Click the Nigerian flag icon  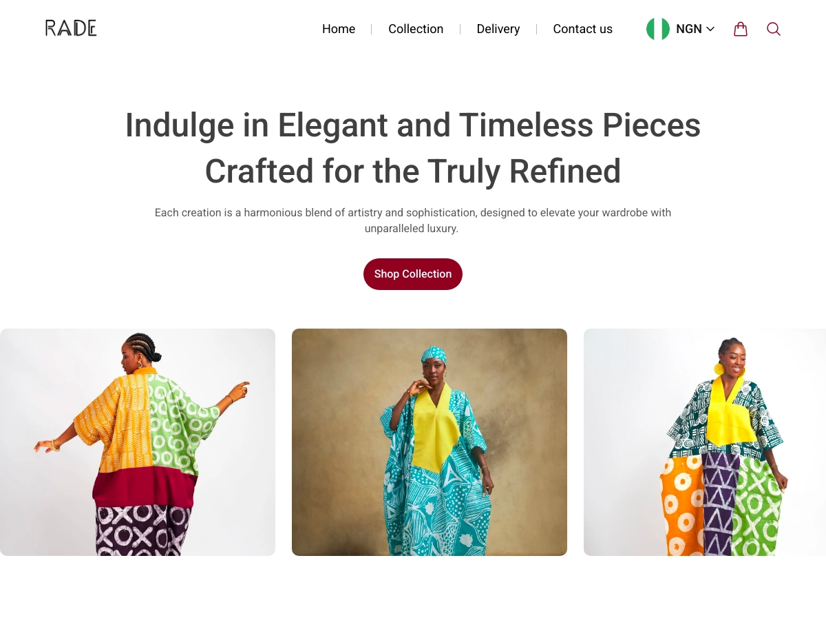tap(658, 29)
